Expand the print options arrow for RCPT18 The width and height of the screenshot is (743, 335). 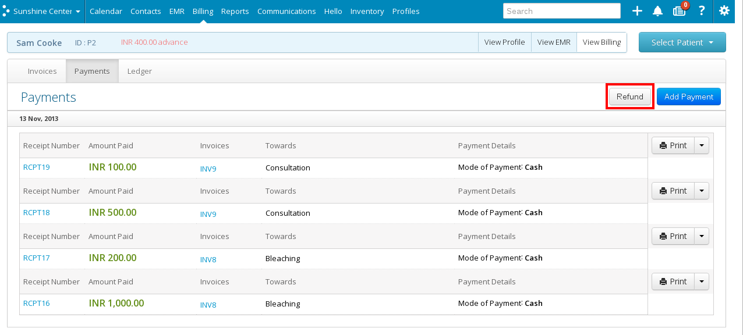click(x=702, y=191)
